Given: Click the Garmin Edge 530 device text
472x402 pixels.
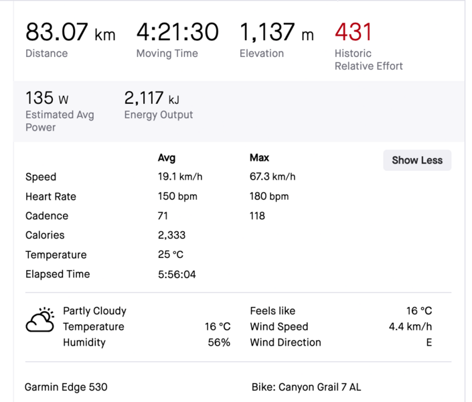Looking at the screenshot, I should (66, 387).
